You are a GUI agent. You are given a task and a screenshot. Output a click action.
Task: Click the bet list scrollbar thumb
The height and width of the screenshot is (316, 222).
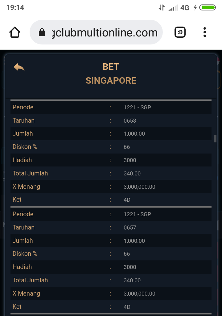click(215, 138)
